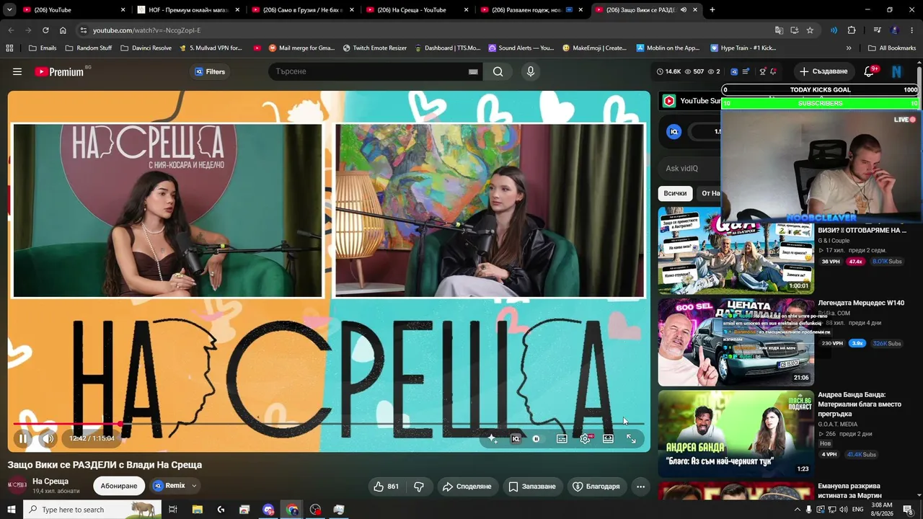This screenshot has height=519, width=923.
Task: Open the Emails bookmark folder
Action: [x=43, y=48]
